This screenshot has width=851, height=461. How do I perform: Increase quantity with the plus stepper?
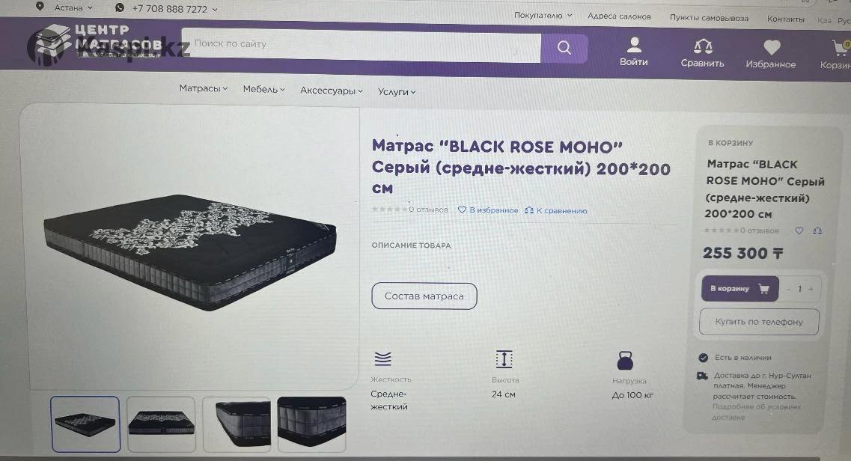811,289
